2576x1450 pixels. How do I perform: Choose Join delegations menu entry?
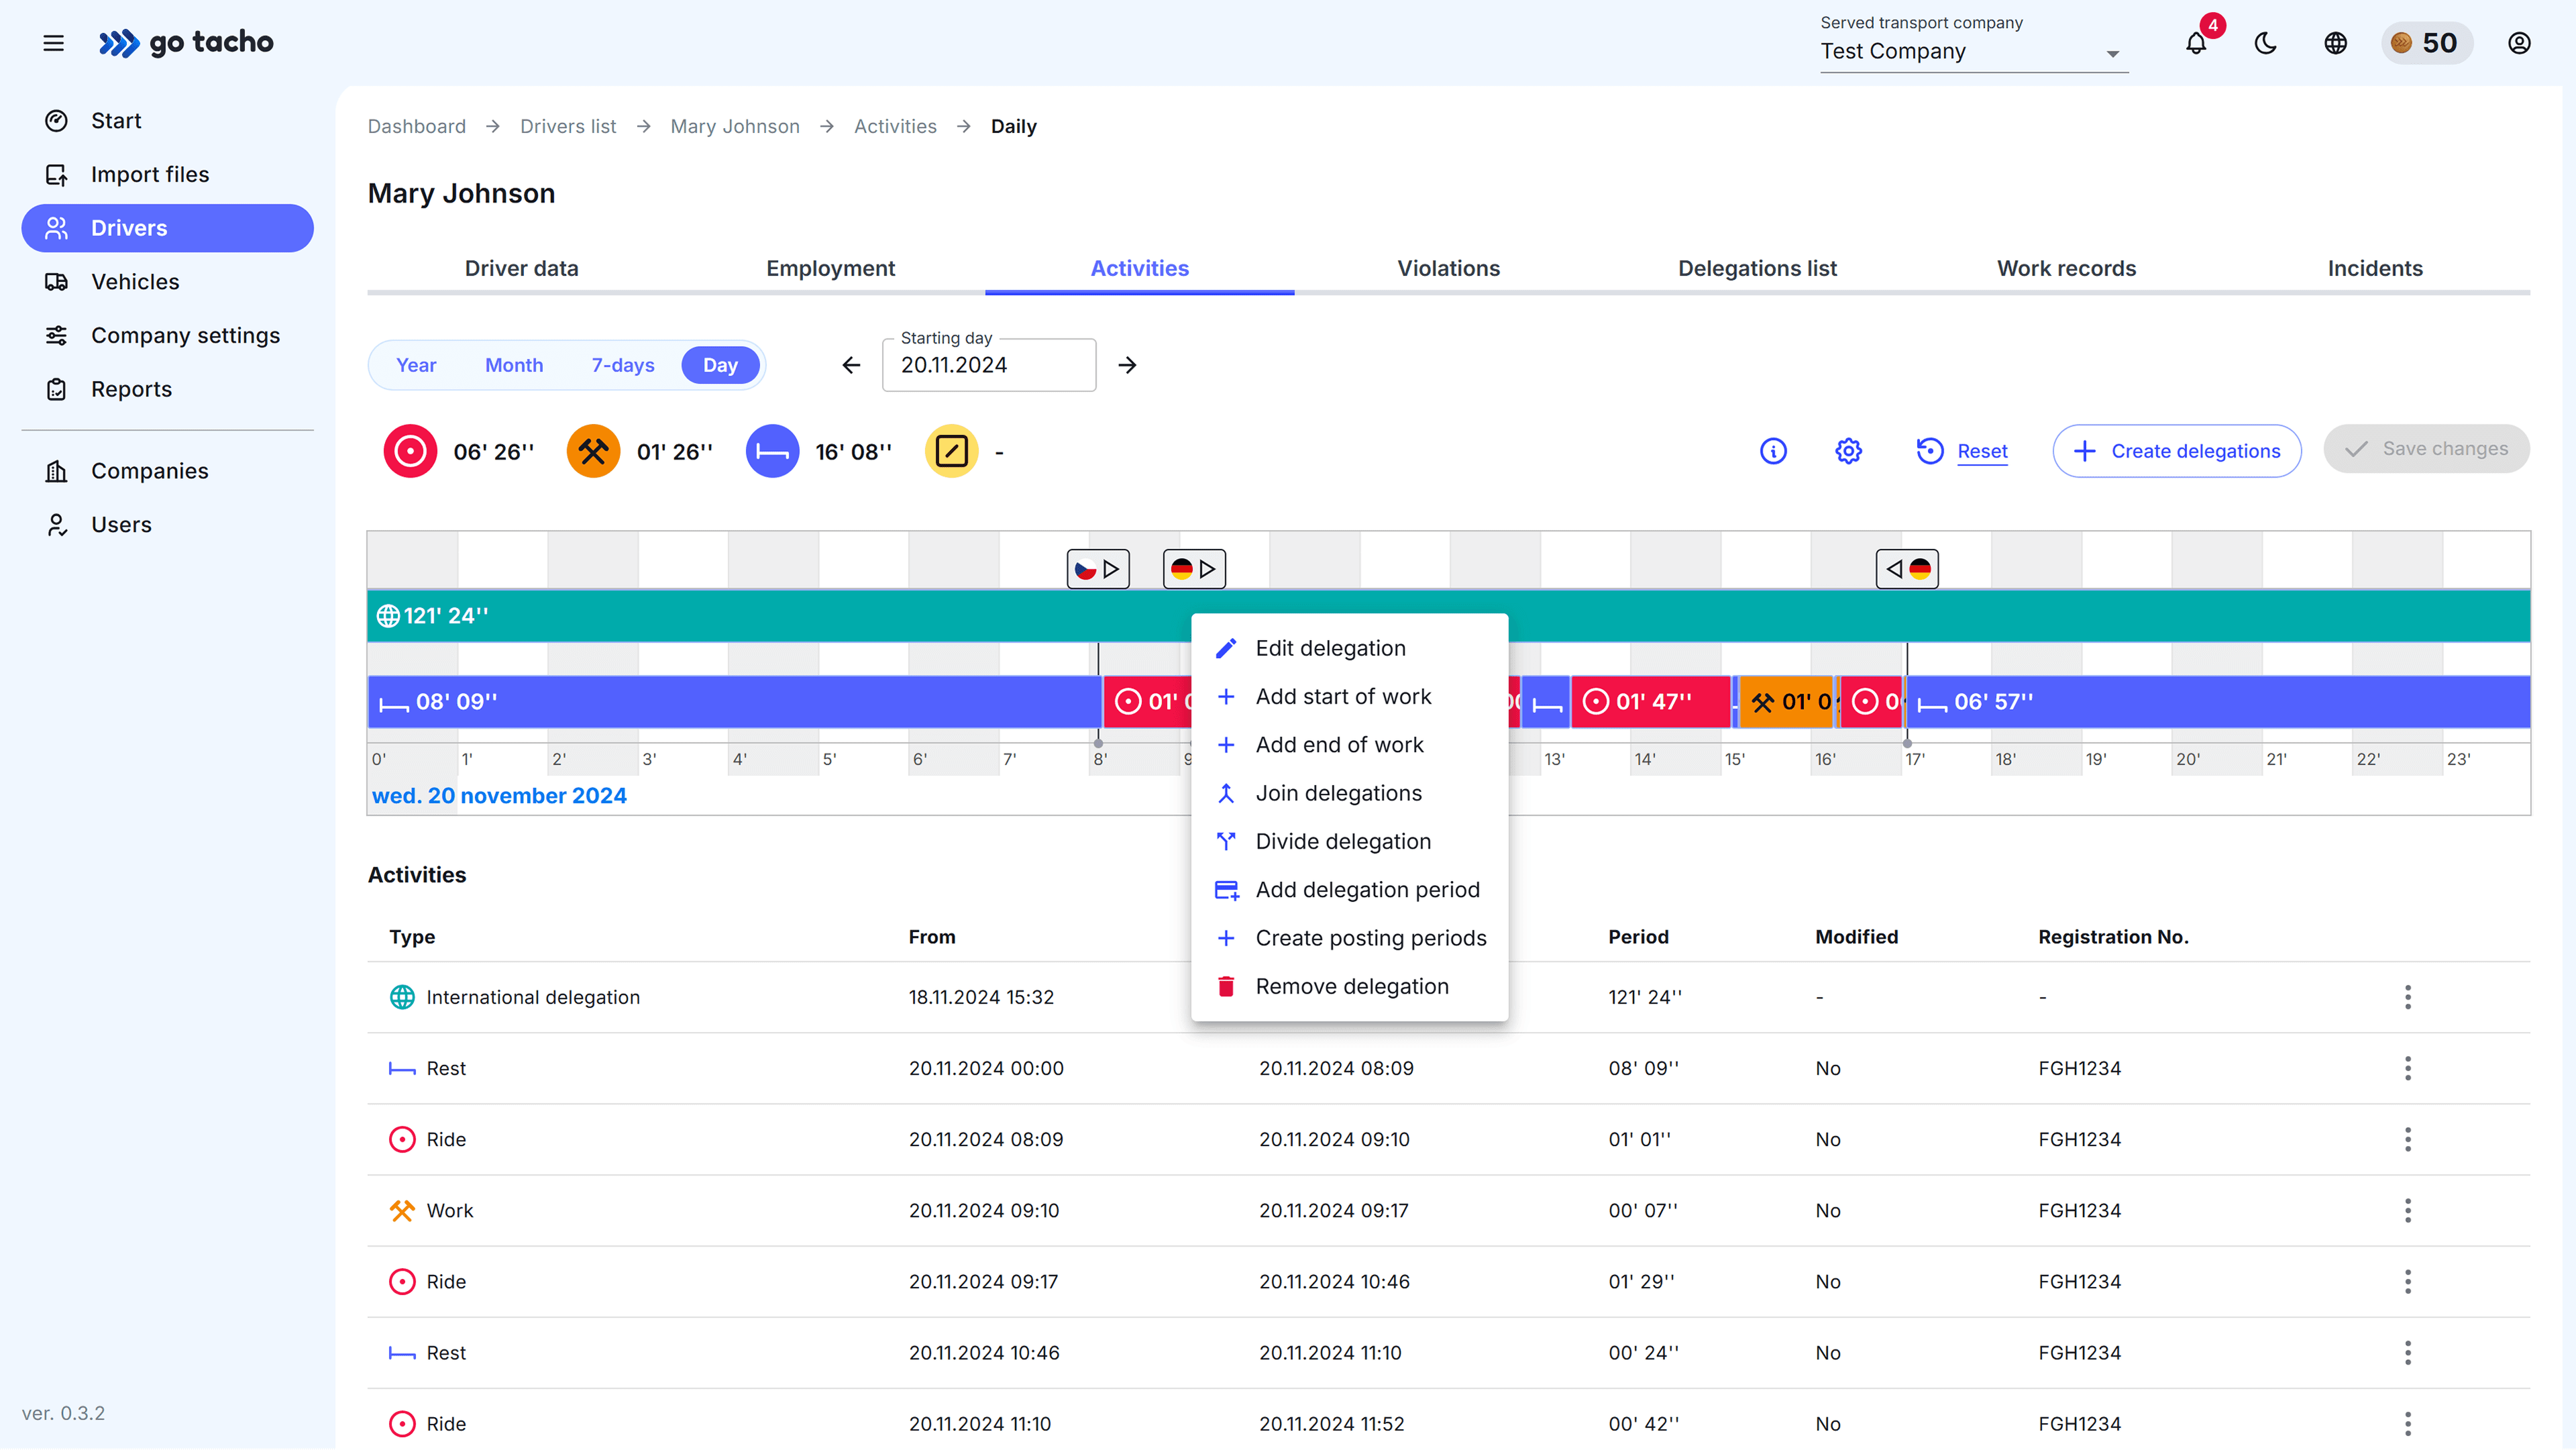pos(1350,794)
